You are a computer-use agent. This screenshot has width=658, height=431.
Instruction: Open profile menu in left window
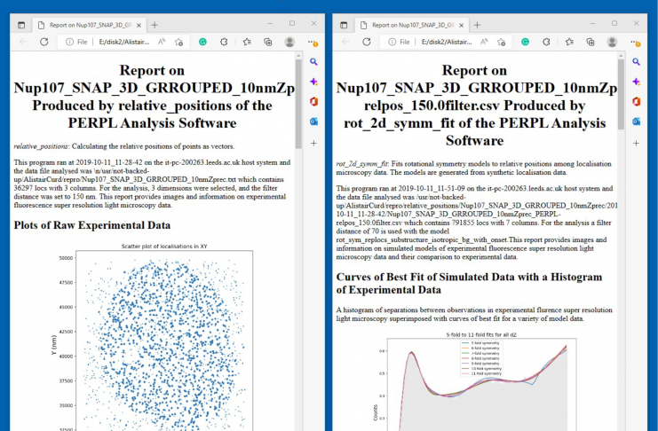[x=289, y=42]
